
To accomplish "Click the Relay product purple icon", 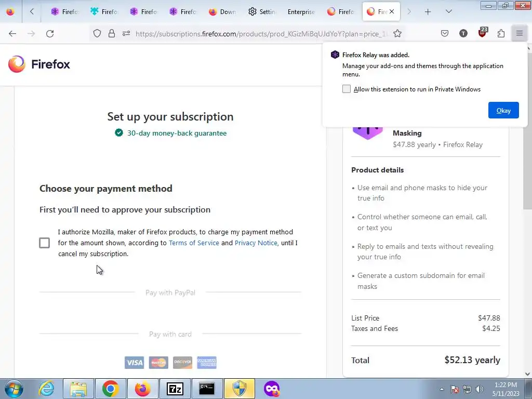I will tap(368, 132).
